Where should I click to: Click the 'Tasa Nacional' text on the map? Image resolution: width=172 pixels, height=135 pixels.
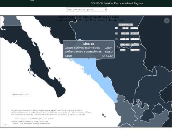coord(20,94)
